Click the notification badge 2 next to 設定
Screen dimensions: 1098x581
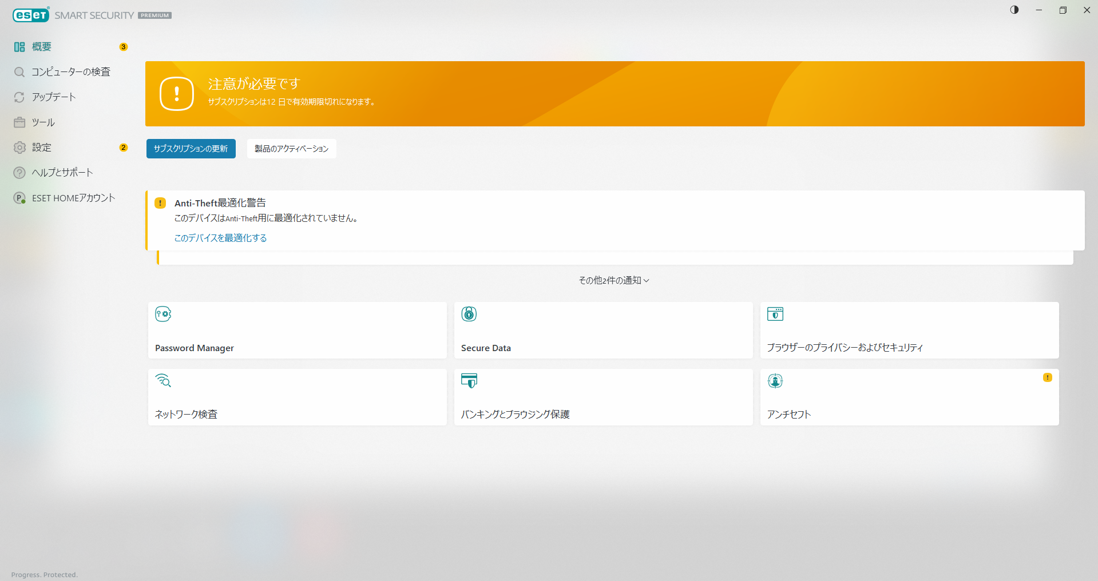[124, 148]
